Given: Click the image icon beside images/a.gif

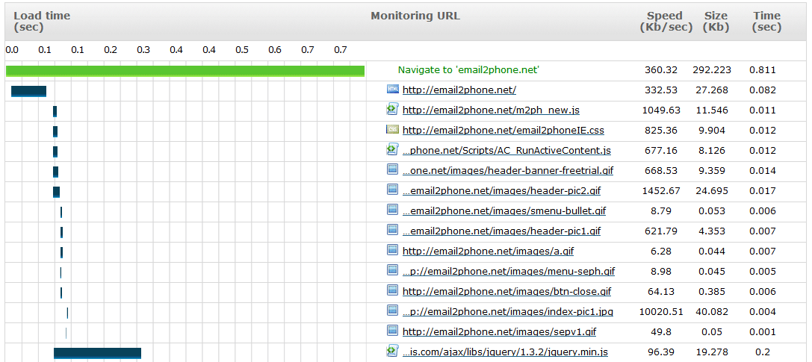Looking at the screenshot, I should pyautogui.click(x=392, y=250).
